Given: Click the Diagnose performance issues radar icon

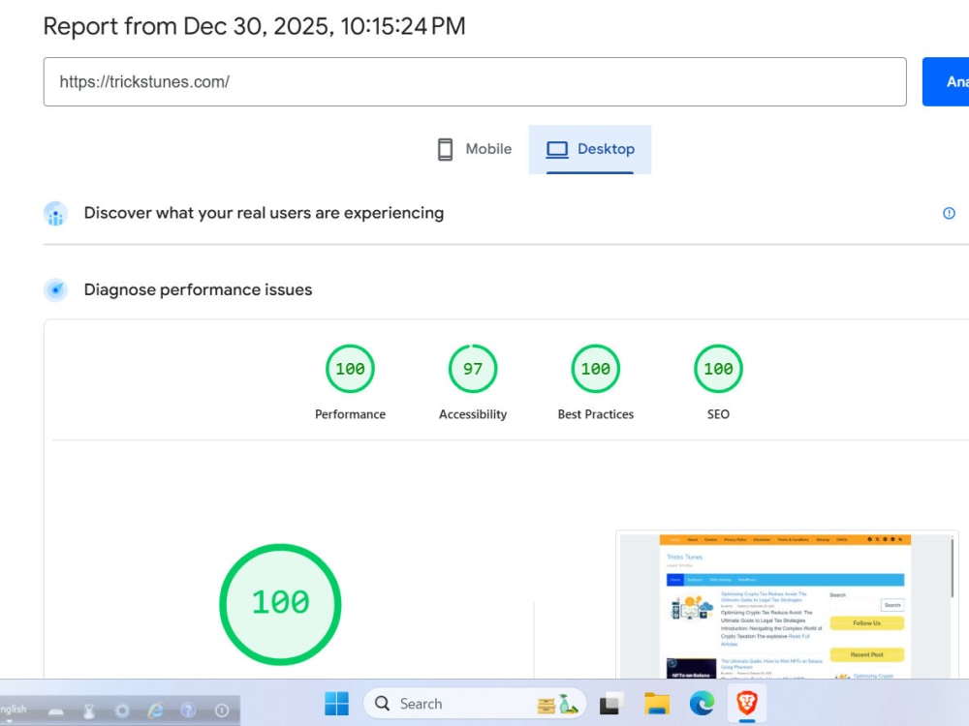Looking at the screenshot, I should pyautogui.click(x=55, y=289).
